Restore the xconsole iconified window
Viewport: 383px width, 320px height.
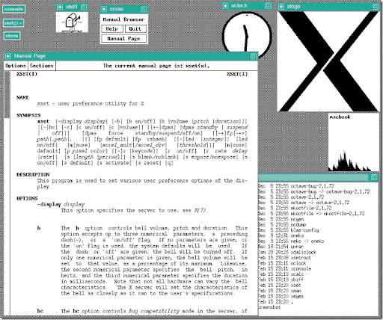point(13,9)
